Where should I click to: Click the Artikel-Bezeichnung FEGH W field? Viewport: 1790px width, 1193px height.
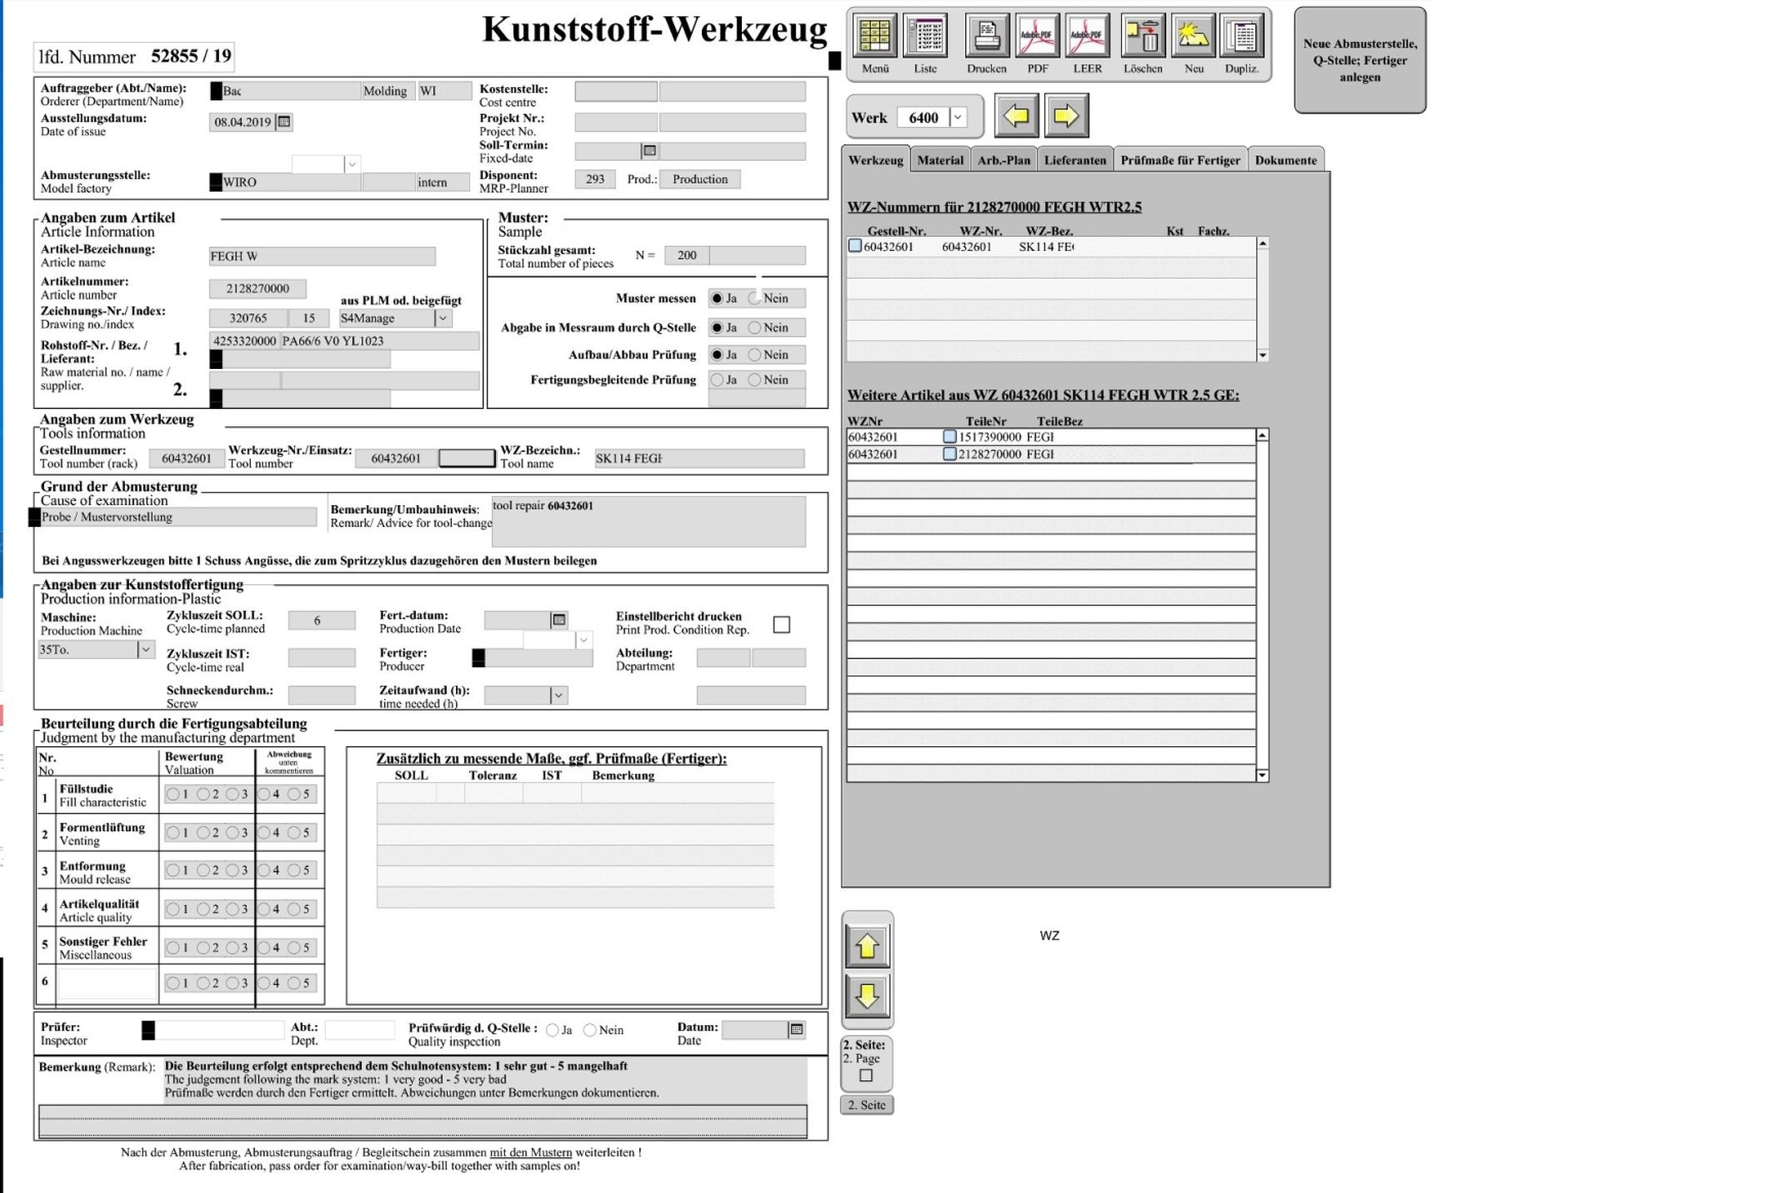[x=322, y=256]
